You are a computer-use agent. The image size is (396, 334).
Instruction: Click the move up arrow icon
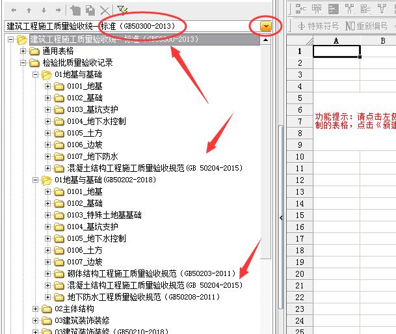pos(28,10)
